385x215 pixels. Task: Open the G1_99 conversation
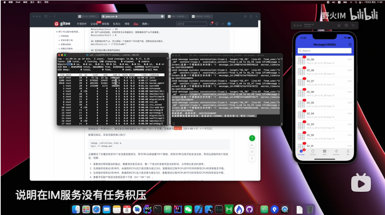pyautogui.click(x=325, y=61)
